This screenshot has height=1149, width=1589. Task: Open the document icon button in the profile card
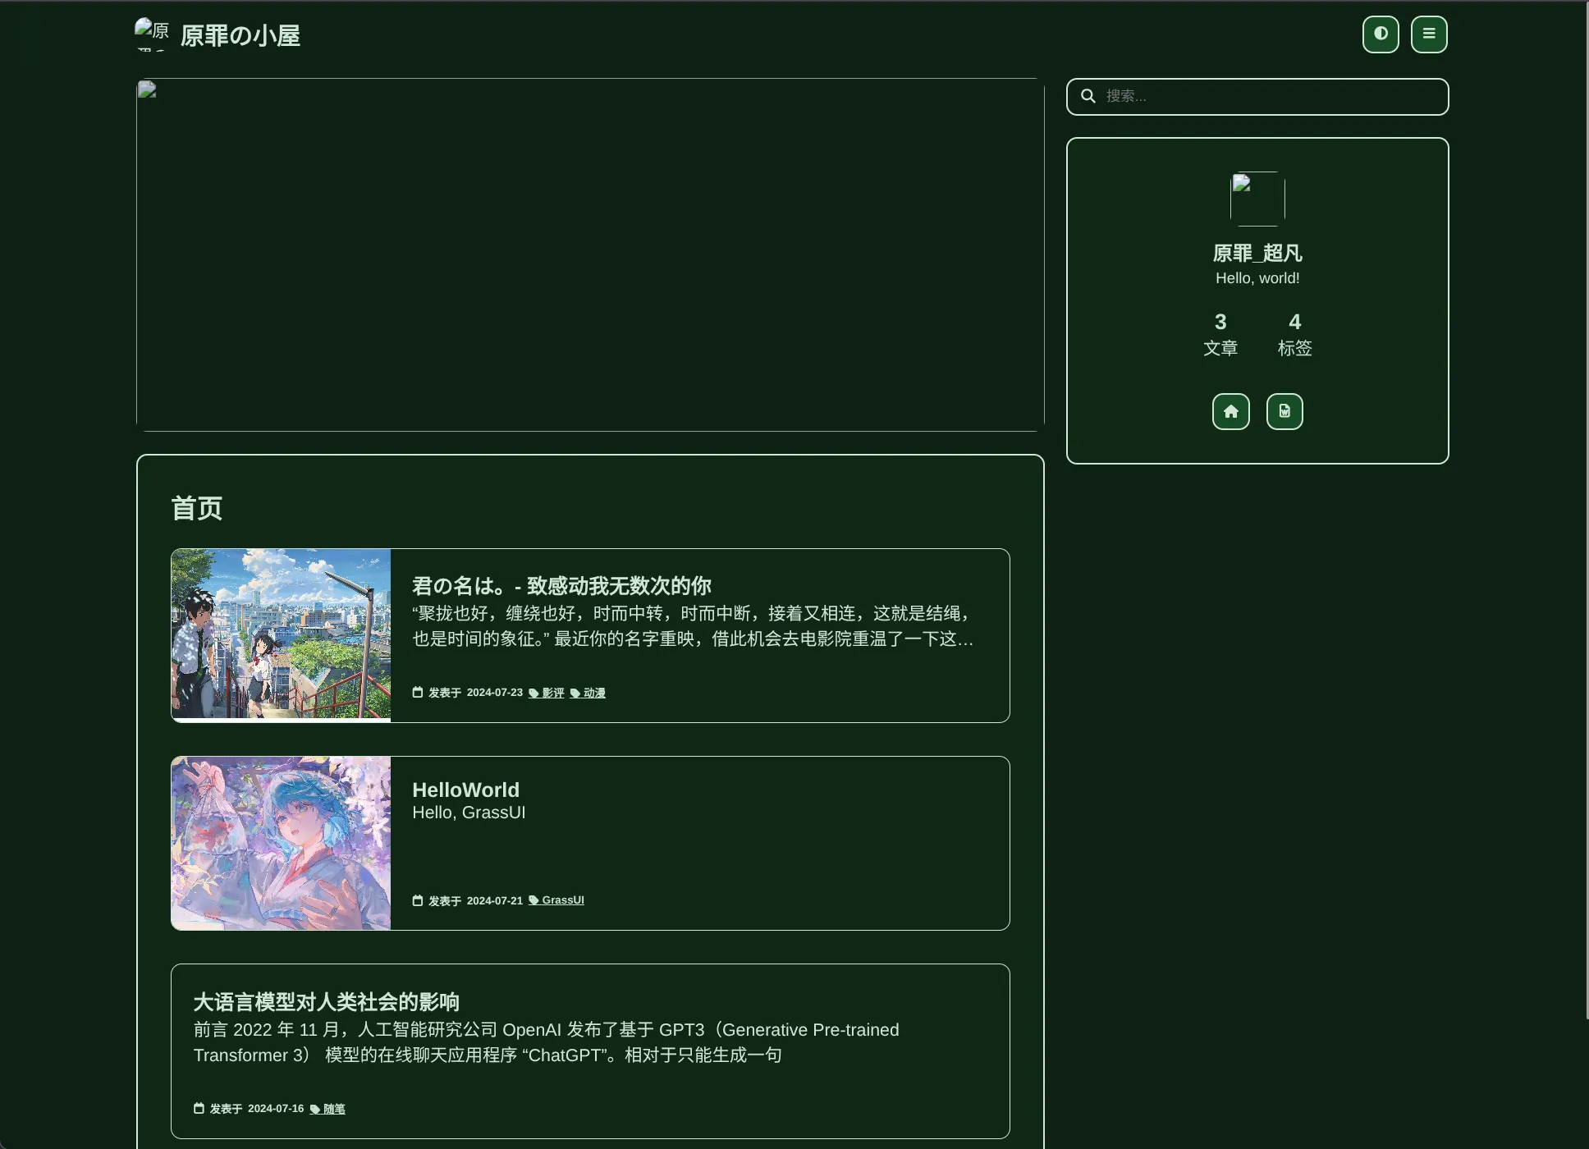click(1284, 411)
